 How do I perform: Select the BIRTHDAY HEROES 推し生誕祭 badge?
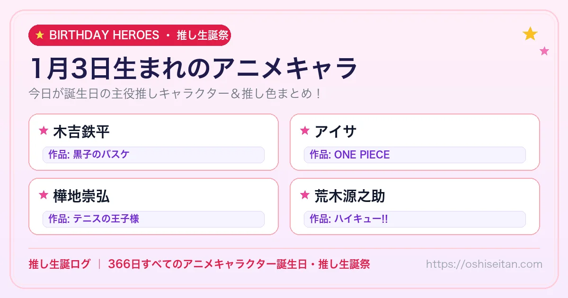click(x=130, y=35)
